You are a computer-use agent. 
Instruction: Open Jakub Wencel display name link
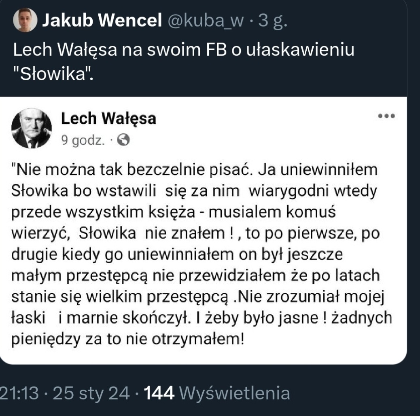coord(102,20)
